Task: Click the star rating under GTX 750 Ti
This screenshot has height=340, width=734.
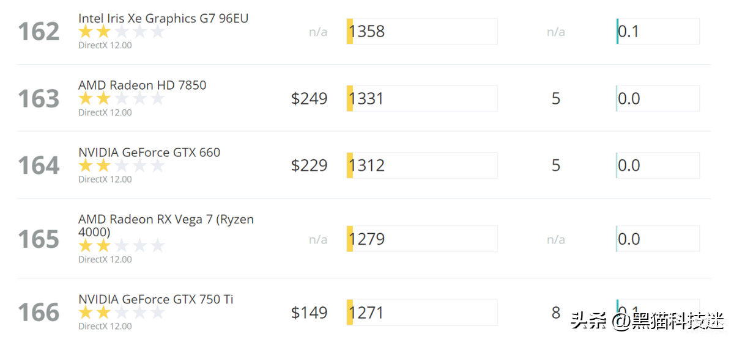Action: pyautogui.click(x=122, y=313)
